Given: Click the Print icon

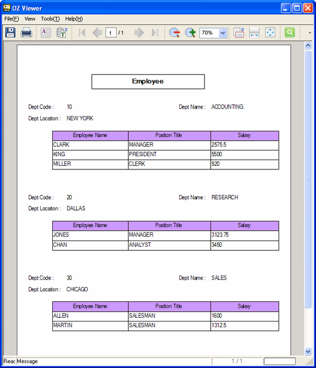Looking at the screenshot, I should tap(26, 32).
